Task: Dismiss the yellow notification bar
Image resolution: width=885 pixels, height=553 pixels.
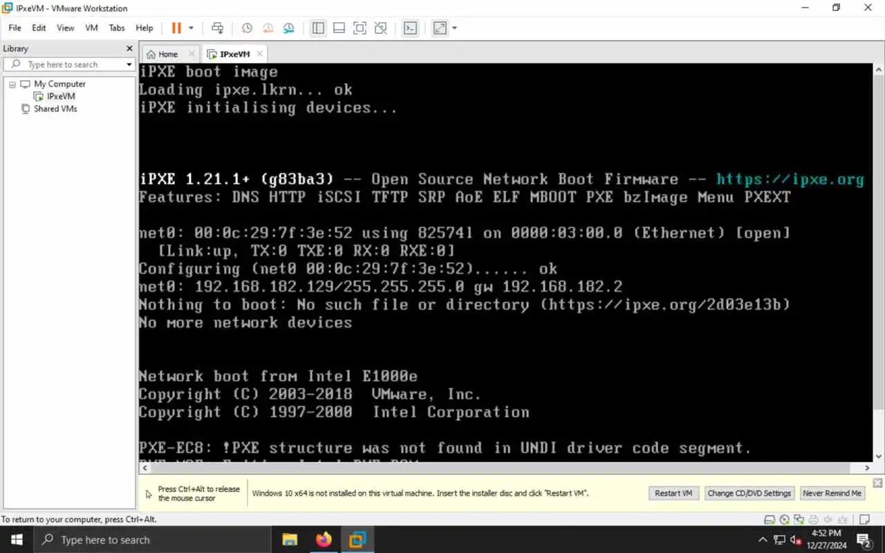Action: point(877,482)
